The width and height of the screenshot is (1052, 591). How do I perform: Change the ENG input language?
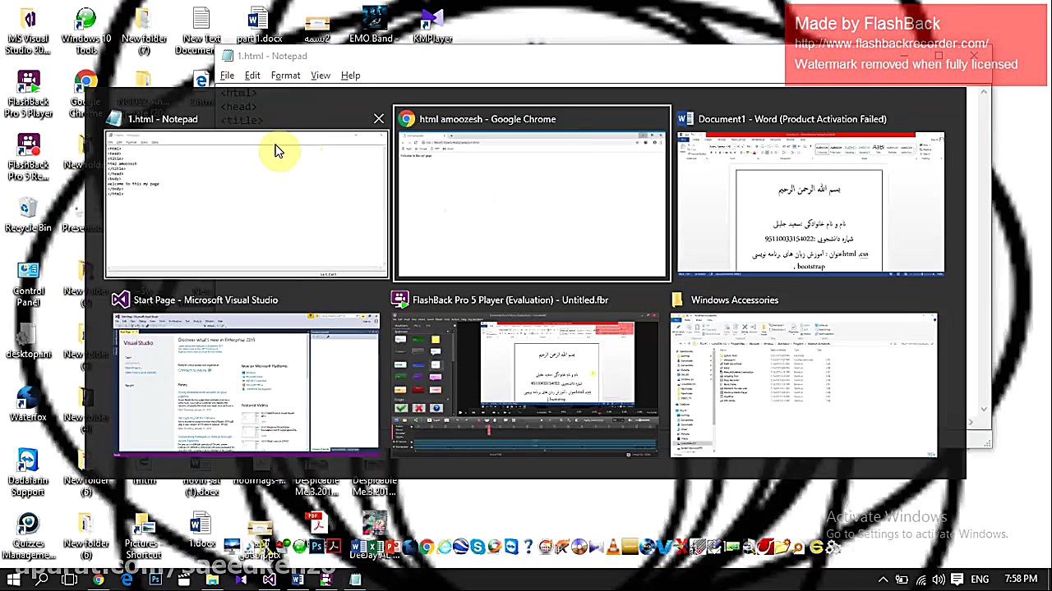pos(979,580)
